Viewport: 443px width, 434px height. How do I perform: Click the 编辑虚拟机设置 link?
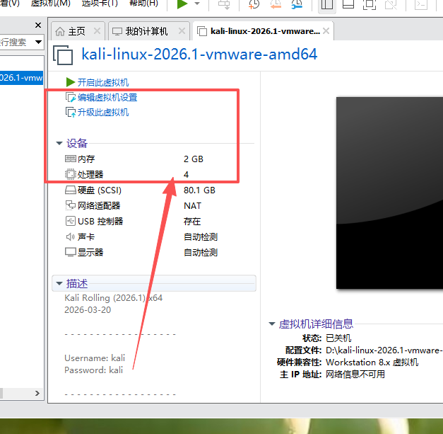107,98
